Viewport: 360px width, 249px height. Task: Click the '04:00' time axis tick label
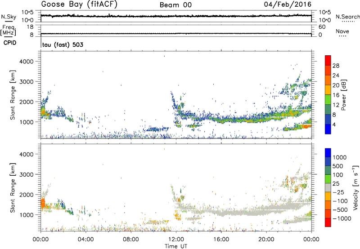[85, 240]
